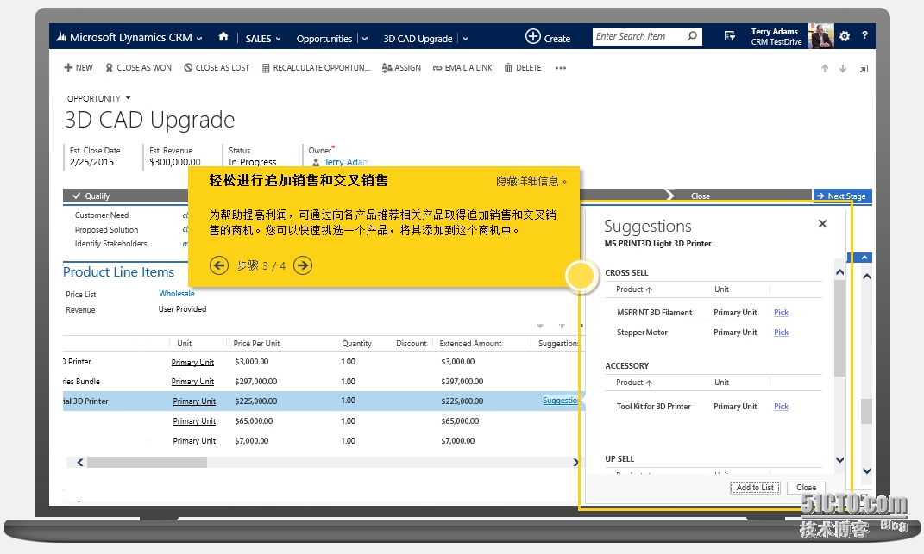Click the Product Line Items heading
This screenshot has width=924, height=554.
pyautogui.click(x=118, y=272)
